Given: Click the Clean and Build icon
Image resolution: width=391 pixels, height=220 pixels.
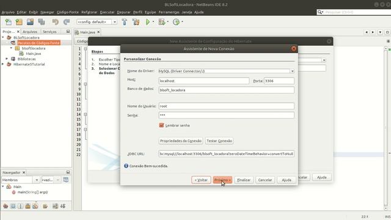Looking at the screenshot, I should tap(136, 22).
